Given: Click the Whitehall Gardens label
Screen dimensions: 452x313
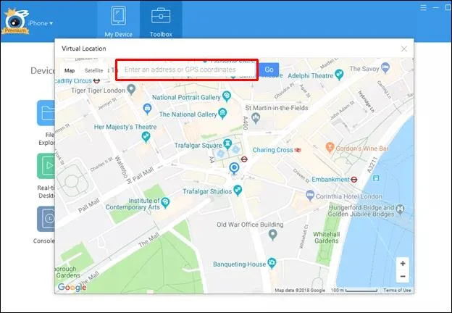Looking at the screenshot, I should coord(326,237).
